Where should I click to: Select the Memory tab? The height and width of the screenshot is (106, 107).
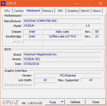48,11
